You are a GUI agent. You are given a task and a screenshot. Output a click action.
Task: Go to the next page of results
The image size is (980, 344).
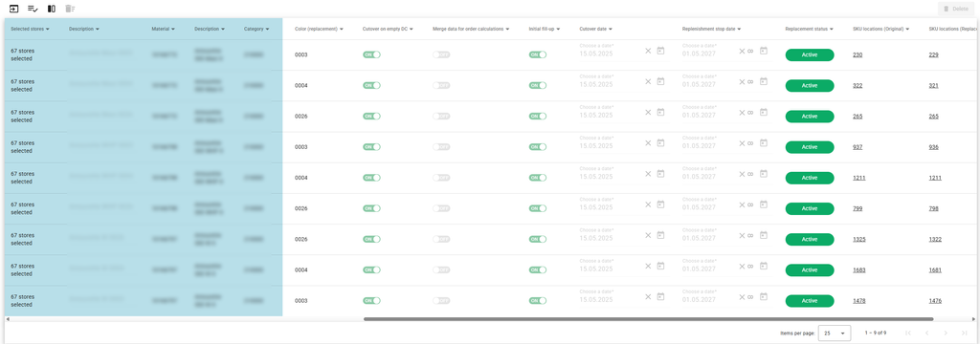coord(946,333)
